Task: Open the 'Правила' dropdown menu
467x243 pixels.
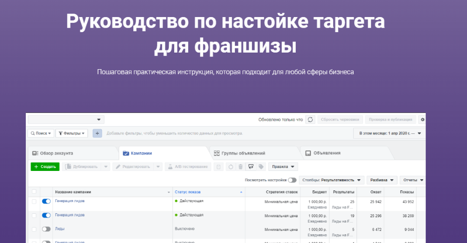Action: [283, 167]
